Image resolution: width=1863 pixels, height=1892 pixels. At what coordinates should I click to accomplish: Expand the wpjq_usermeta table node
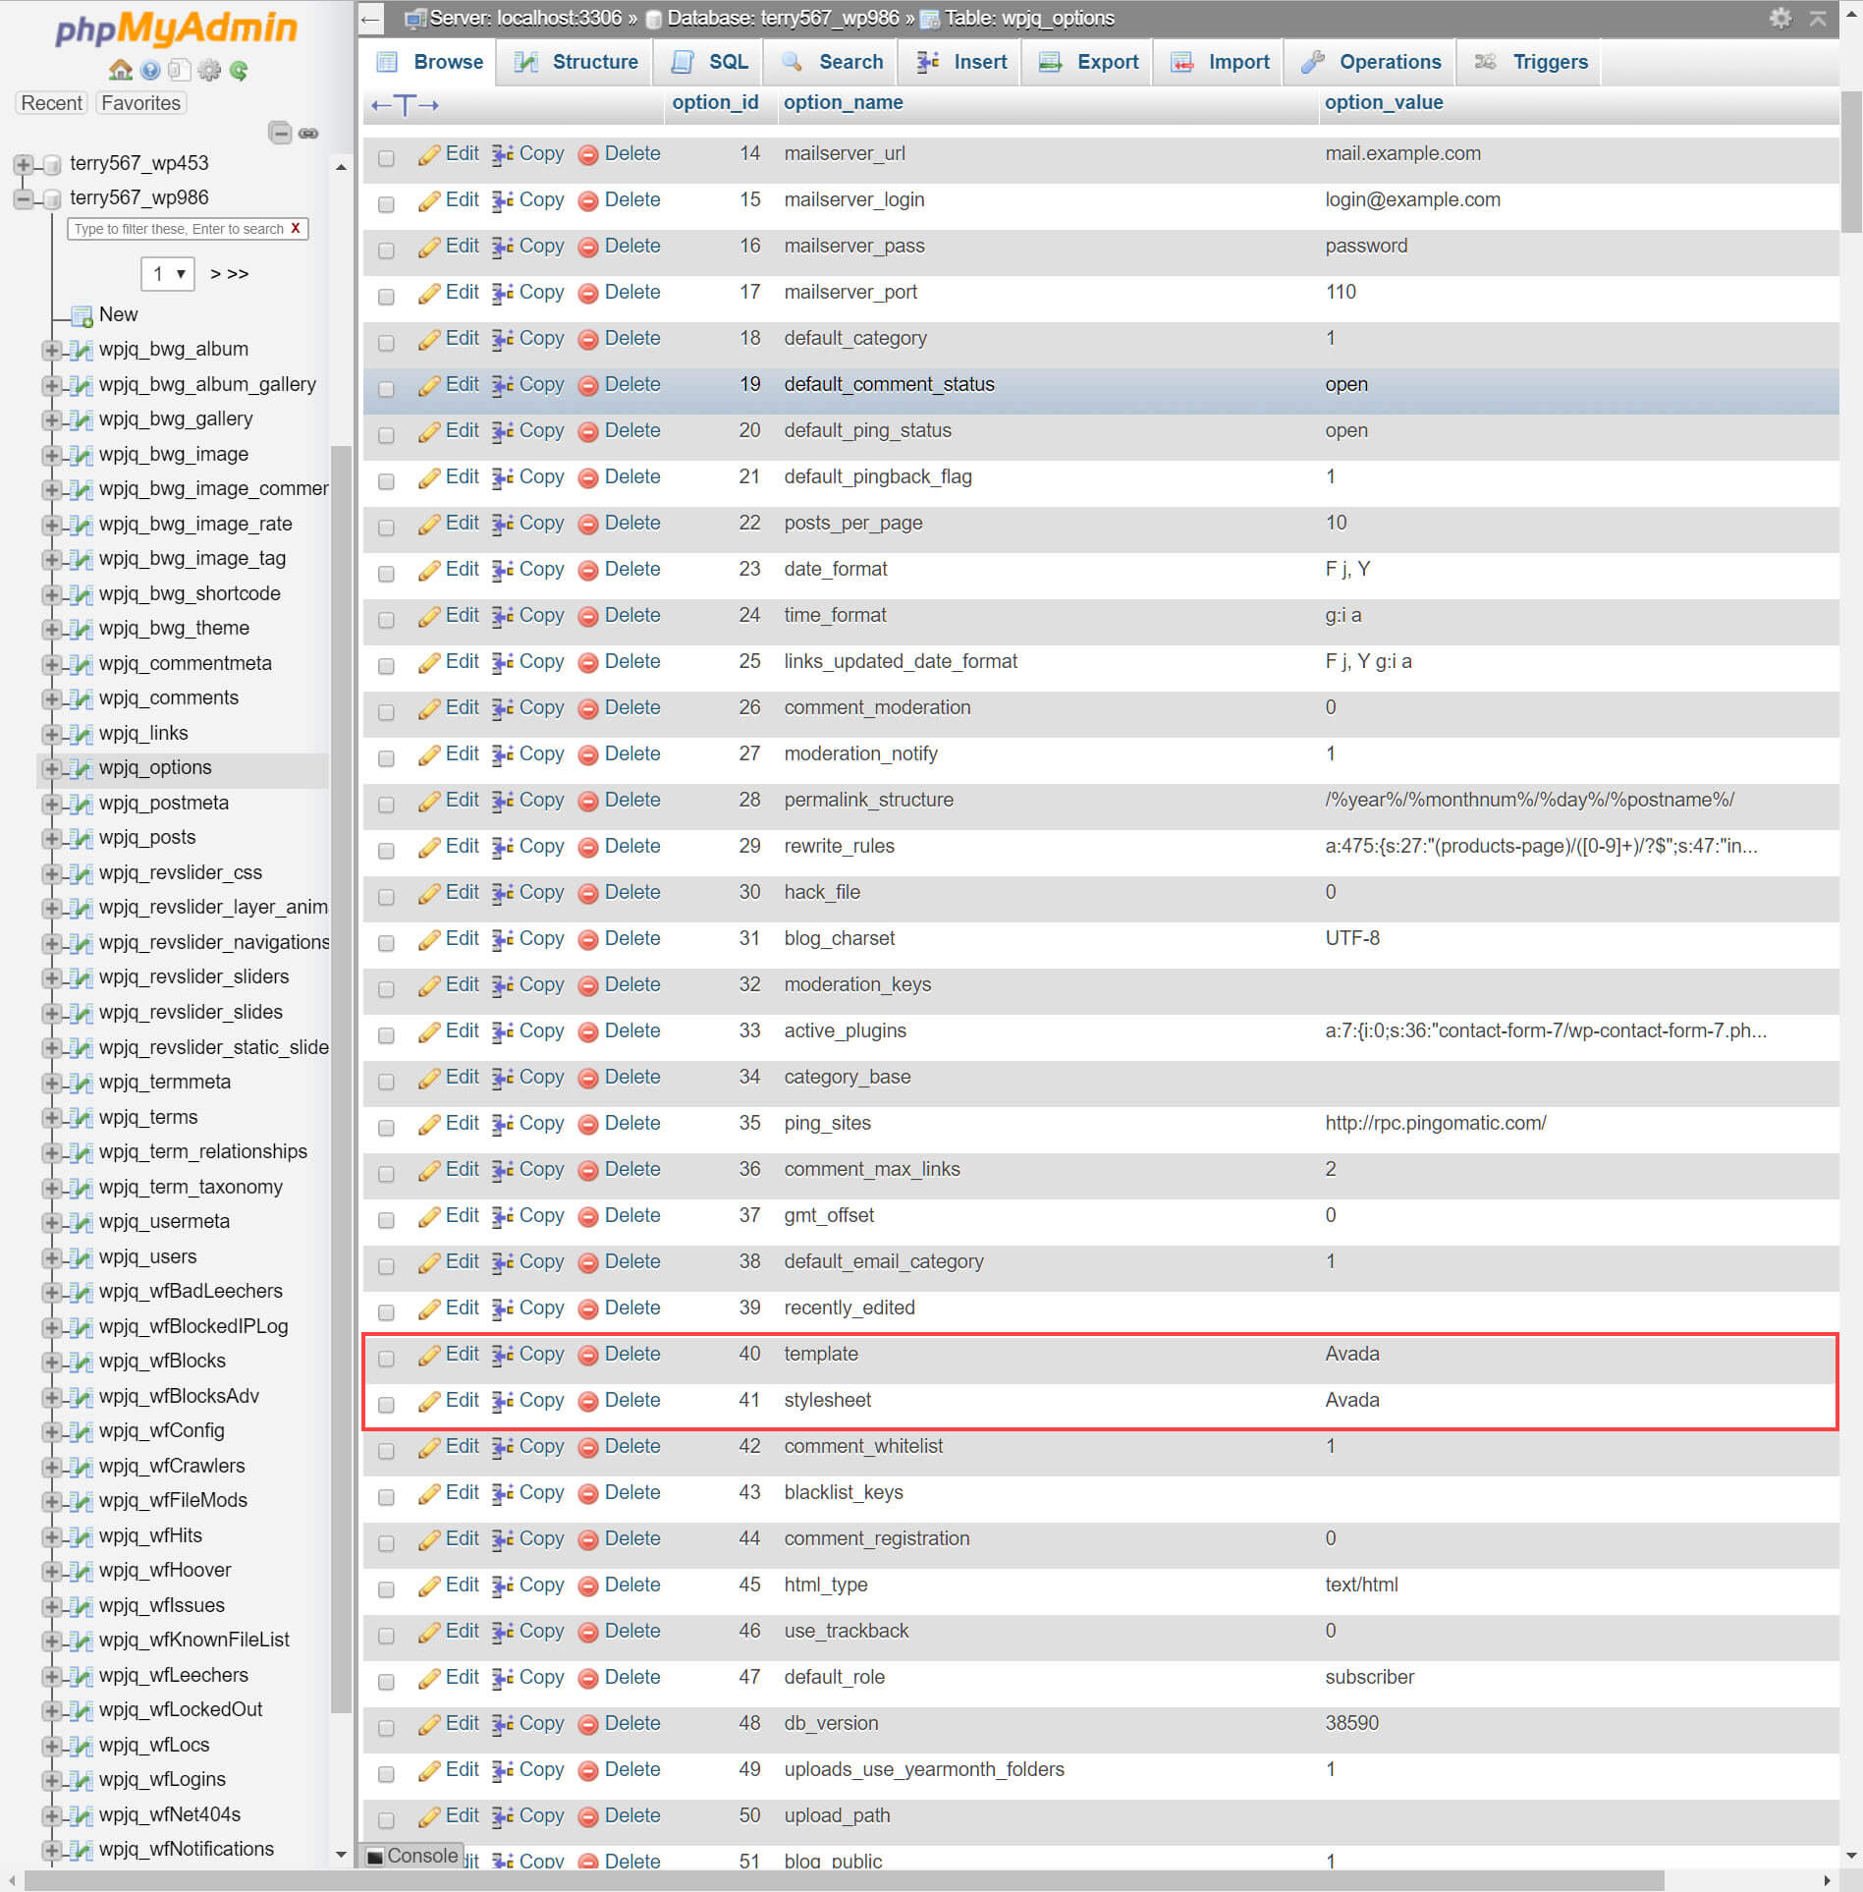point(51,1222)
